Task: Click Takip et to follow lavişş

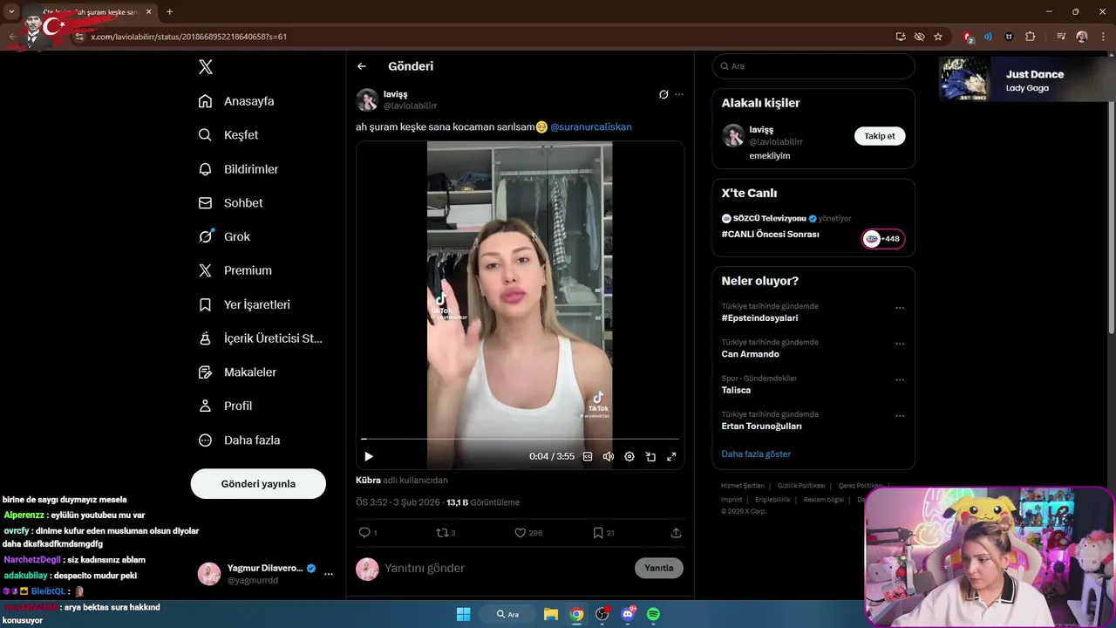Action: (x=880, y=136)
